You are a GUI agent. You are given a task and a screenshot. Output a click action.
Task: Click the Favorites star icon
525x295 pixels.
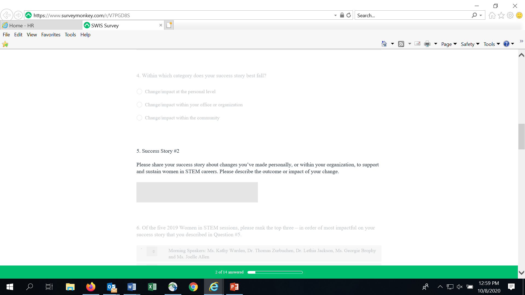point(501,15)
